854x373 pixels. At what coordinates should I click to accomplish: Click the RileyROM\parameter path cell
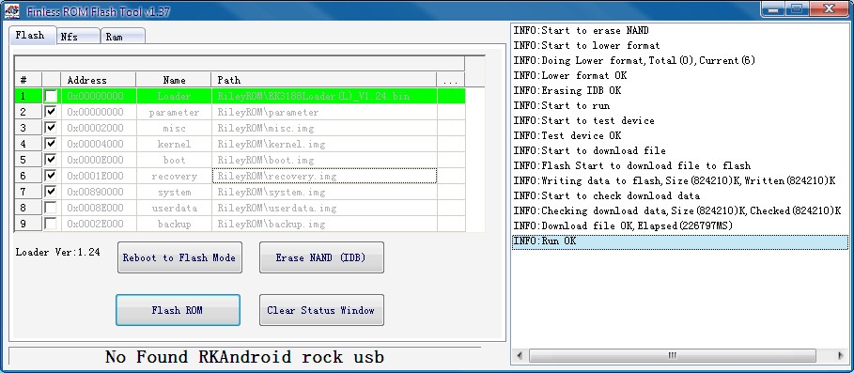[324, 112]
